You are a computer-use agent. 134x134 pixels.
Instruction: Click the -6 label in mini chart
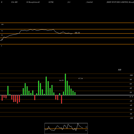pyautogui.click(x=86, y=130)
